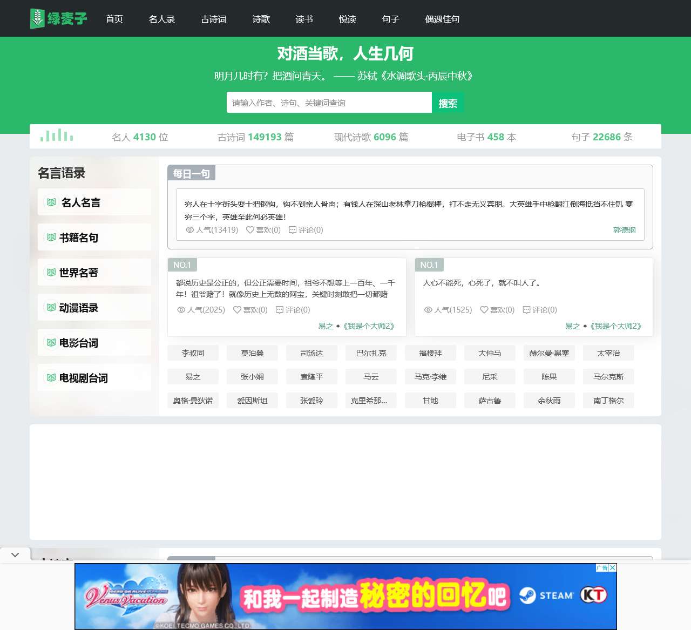Screen dimensions: 691x630
Task: Click the book icon beside 世界名著
Action: [51, 272]
